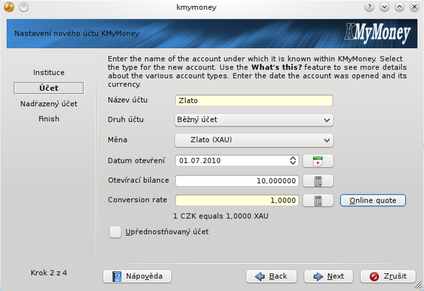The image size is (424, 291).
Task: Click the Otevírací bilance amount field
Action: [237, 181]
